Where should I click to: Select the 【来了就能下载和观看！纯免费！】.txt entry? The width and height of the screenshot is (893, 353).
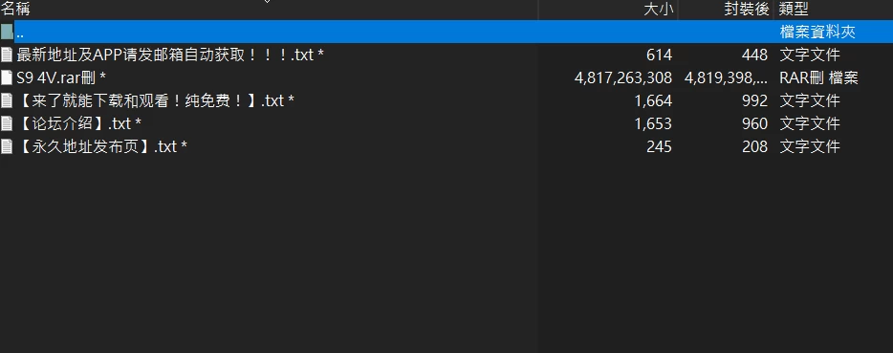click(156, 101)
